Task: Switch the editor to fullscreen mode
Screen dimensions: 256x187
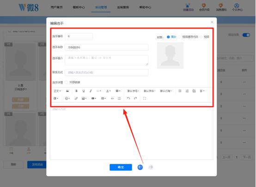Action: tap(145, 98)
